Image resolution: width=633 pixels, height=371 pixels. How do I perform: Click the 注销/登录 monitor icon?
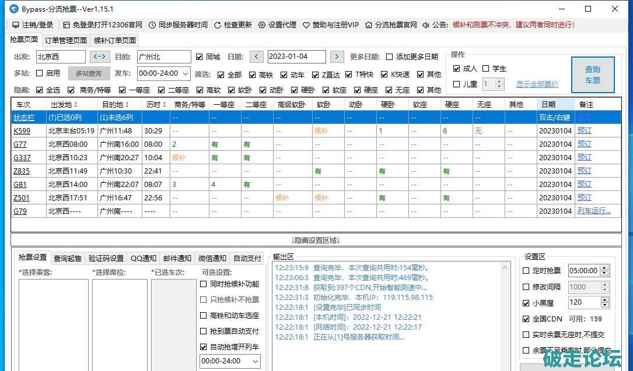click(16, 25)
